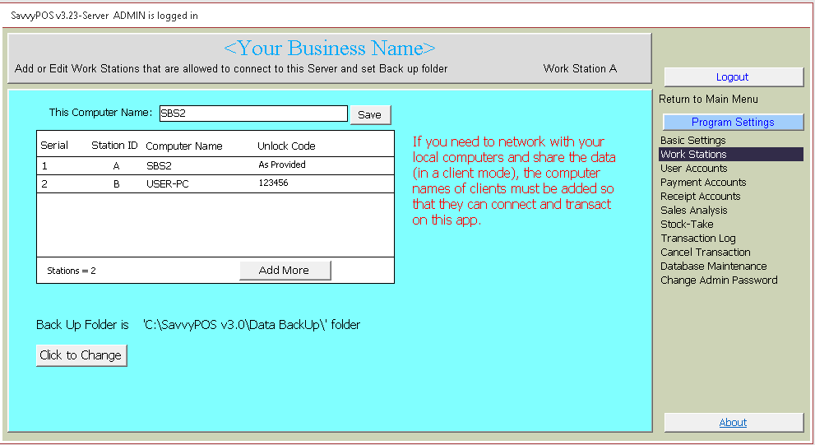Show the Transaction Log
Viewport: 815px width, 445px height.
697,239
